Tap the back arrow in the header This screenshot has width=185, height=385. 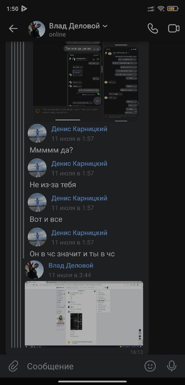[13, 29]
